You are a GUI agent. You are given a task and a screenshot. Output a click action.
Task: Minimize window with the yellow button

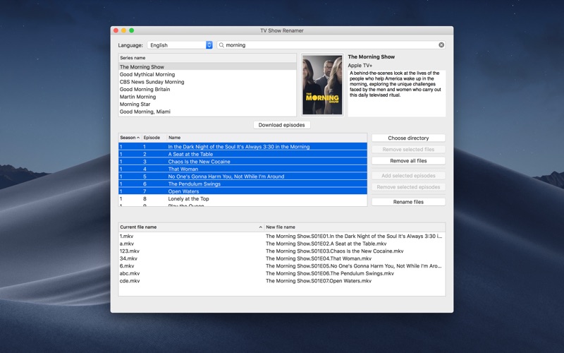(x=124, y=30)
